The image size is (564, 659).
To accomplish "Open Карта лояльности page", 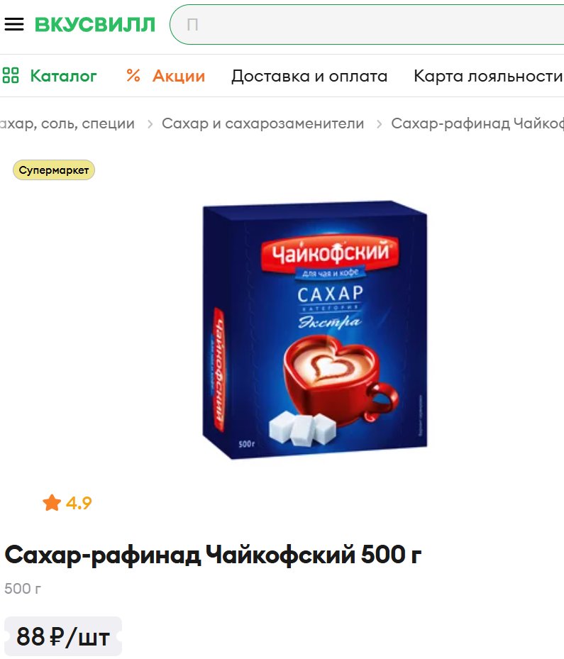I will tap(488, 76).
